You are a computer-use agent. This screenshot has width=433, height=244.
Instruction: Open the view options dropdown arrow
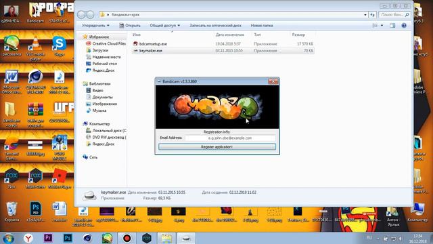(x=382, y=26)
